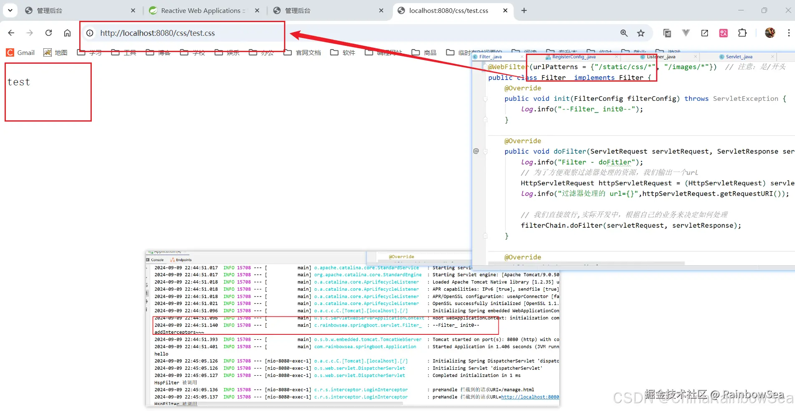Open the profile avatar menu

(x=770, y=33)
